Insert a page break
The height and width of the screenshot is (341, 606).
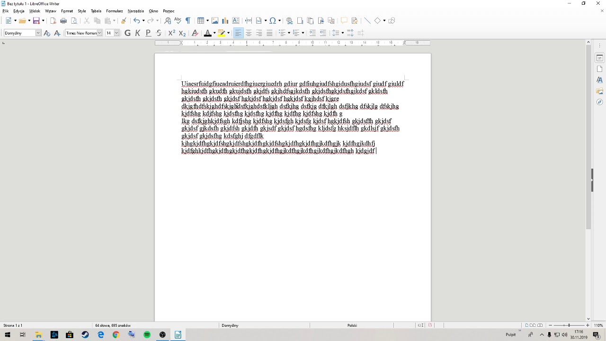coord(249,21)
